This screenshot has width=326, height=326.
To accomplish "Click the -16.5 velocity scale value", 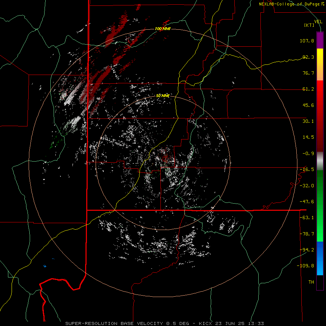I will pos(307,170).
